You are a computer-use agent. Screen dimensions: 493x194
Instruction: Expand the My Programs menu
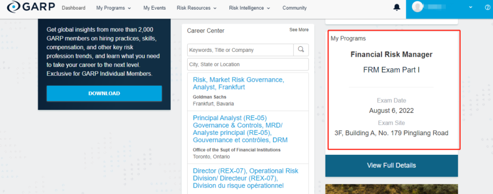[114, 8]
